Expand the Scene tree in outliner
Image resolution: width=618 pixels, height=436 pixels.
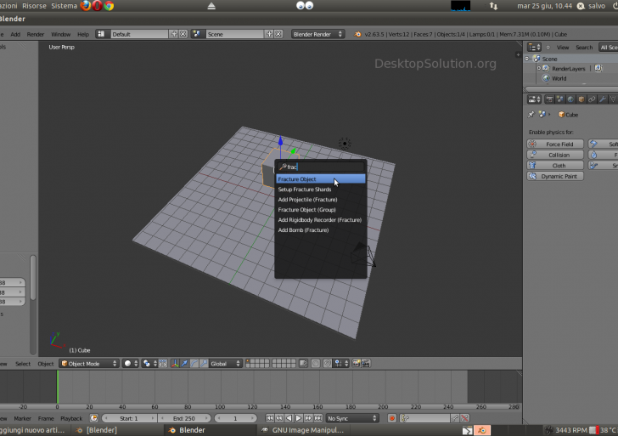pos(528,59)
